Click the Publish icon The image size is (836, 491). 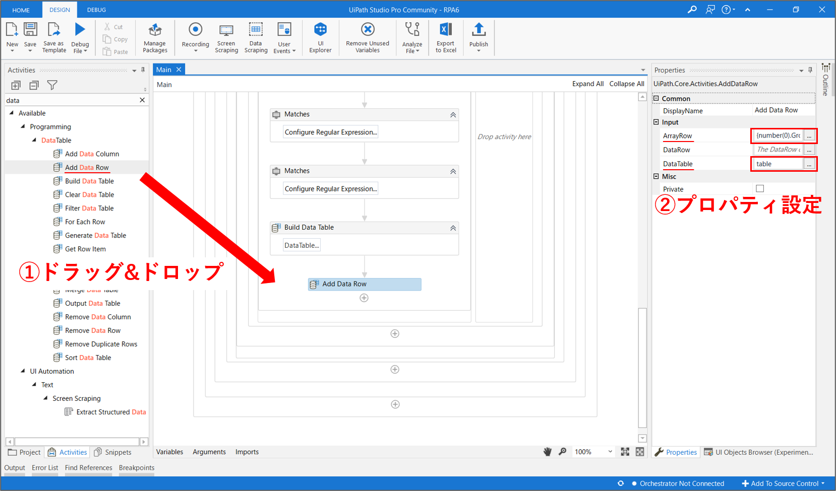click(x=479, y=30)
